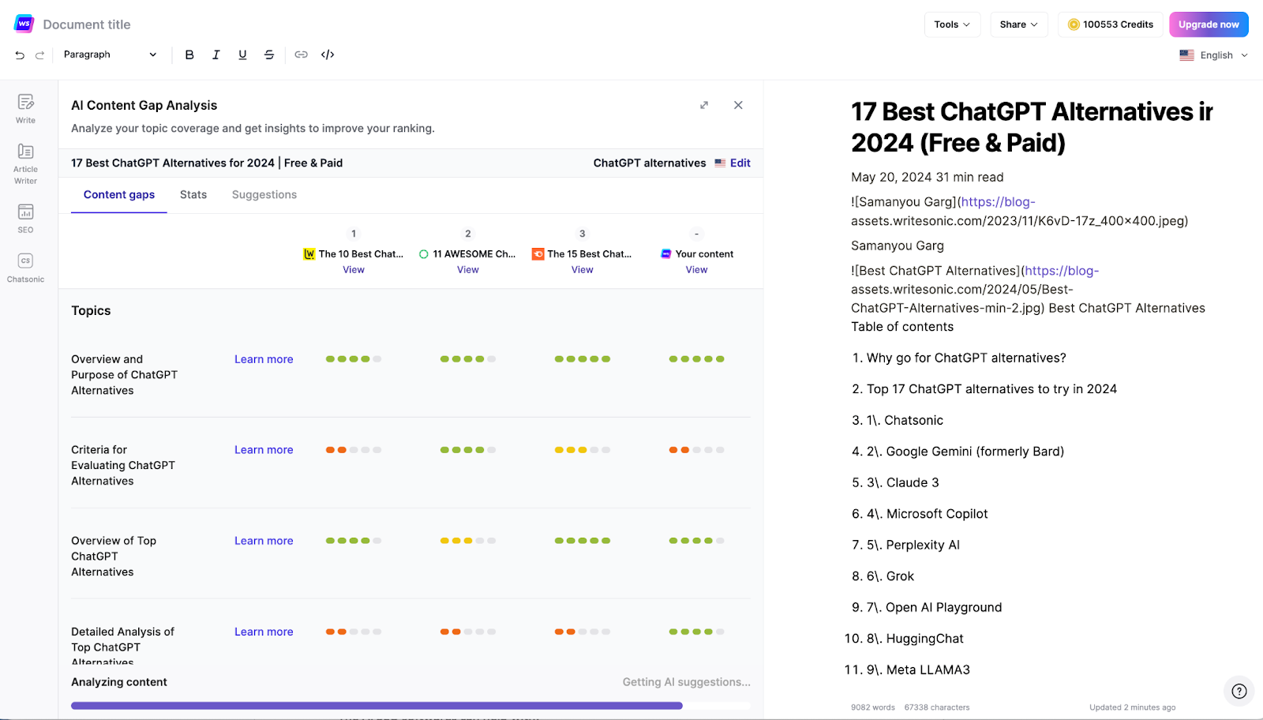Open the Tools dropdown menu
The image size is (1263, 720).
coord(952,24)
